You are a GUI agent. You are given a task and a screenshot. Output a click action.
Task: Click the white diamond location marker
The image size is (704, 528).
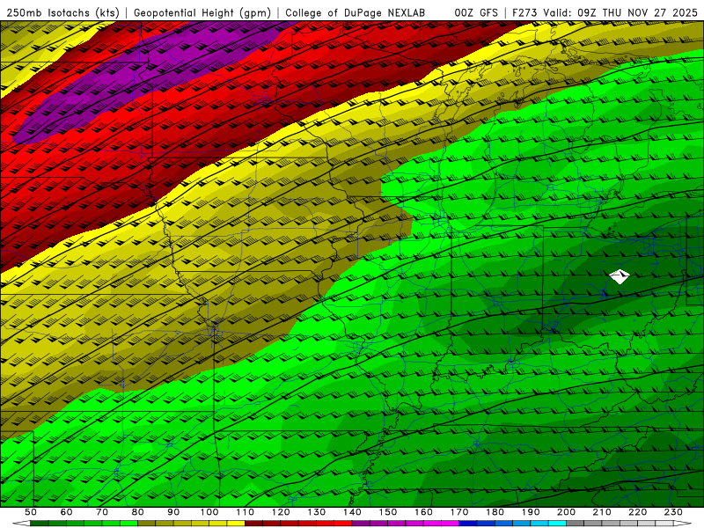coord(620,276)
